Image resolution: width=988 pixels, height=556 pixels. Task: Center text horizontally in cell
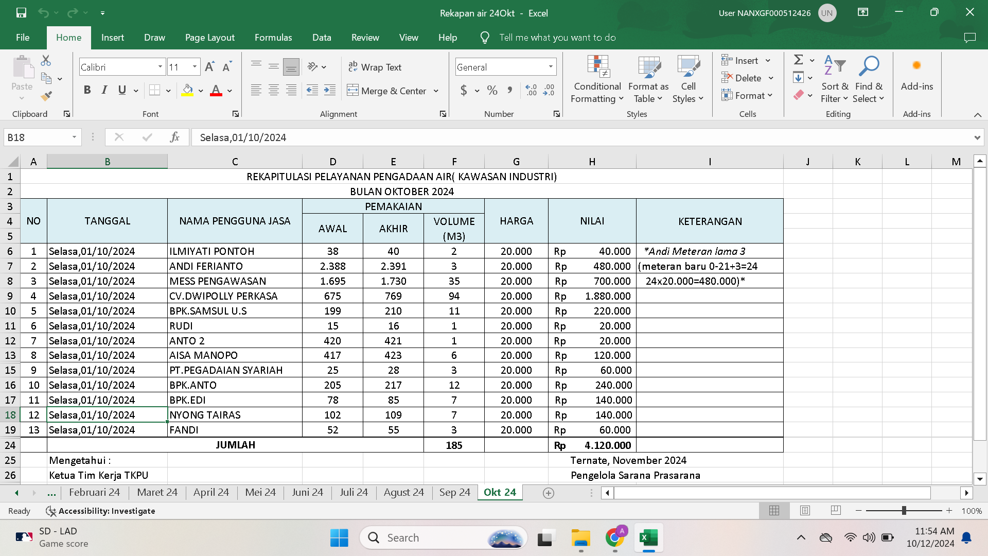coord(274,91)
